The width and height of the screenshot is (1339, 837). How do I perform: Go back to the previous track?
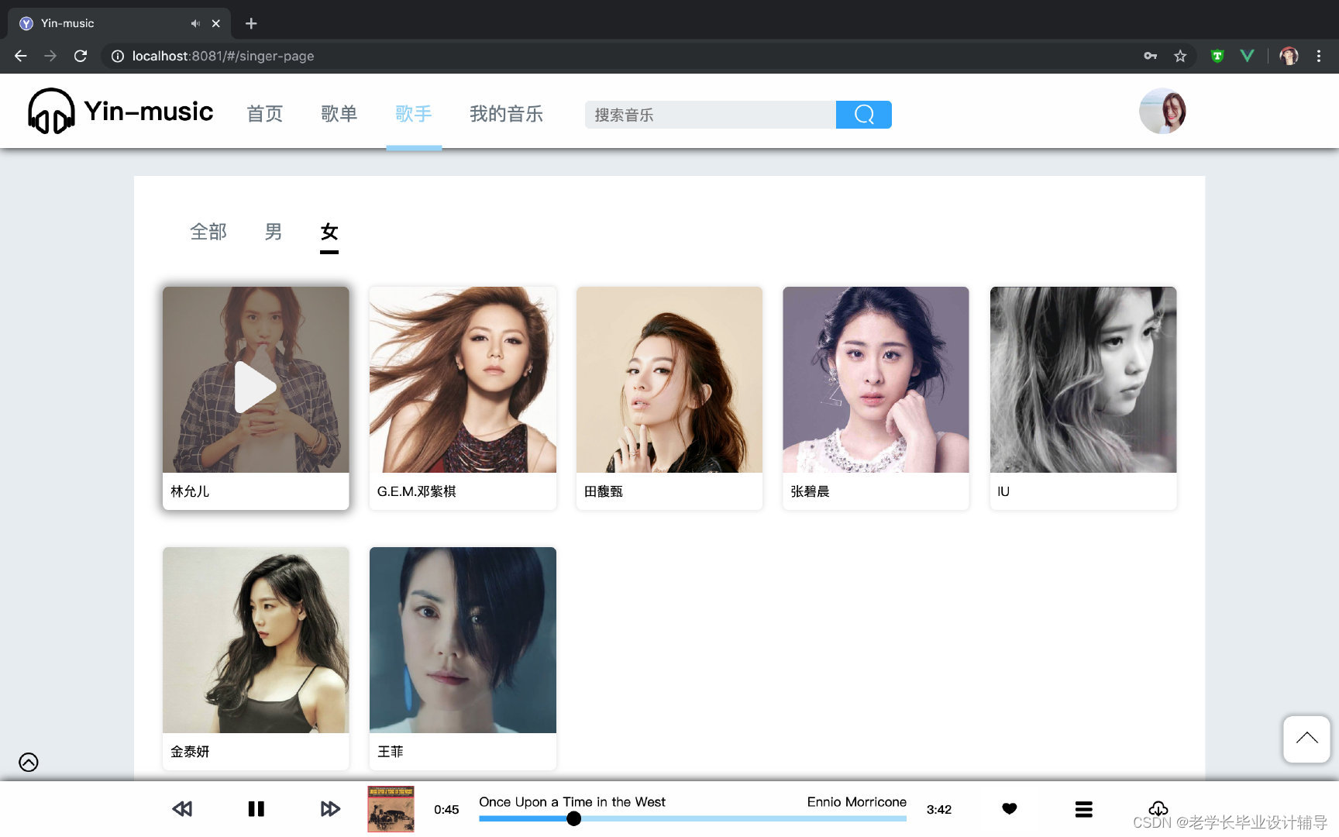point(182,808)
